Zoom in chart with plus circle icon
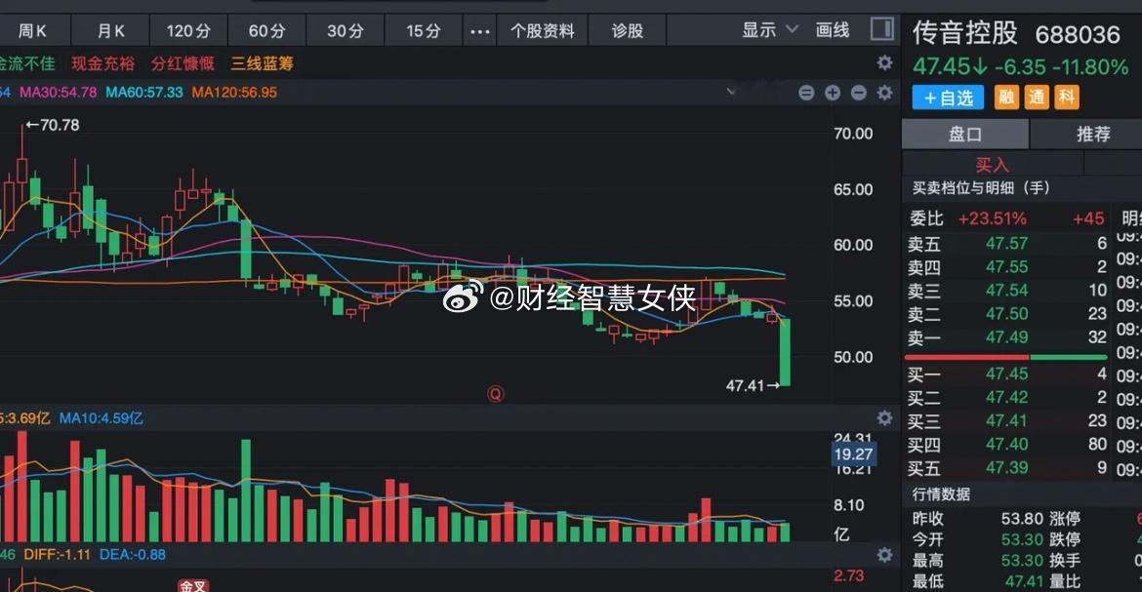The image size is (1142, 592). coord(833,93)
